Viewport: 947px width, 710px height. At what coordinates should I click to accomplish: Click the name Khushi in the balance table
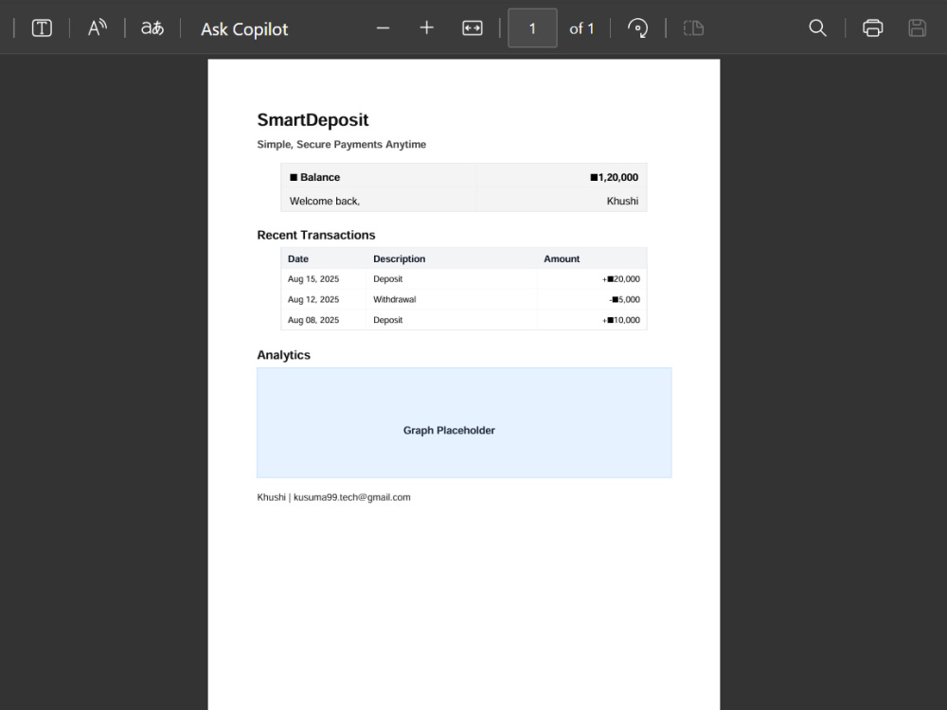tap(623, 201)
